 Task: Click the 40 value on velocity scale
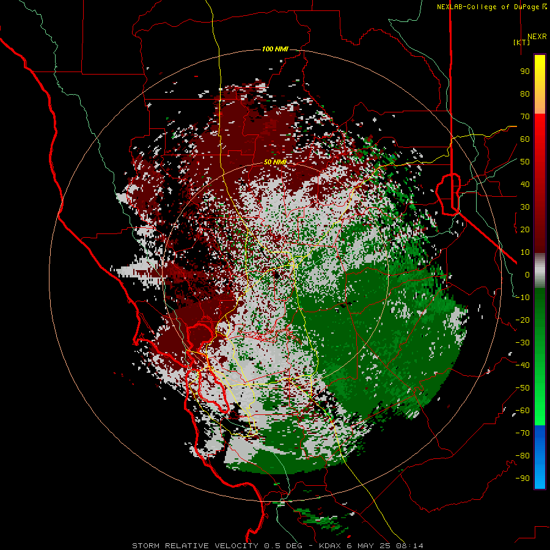pos(525,185)
